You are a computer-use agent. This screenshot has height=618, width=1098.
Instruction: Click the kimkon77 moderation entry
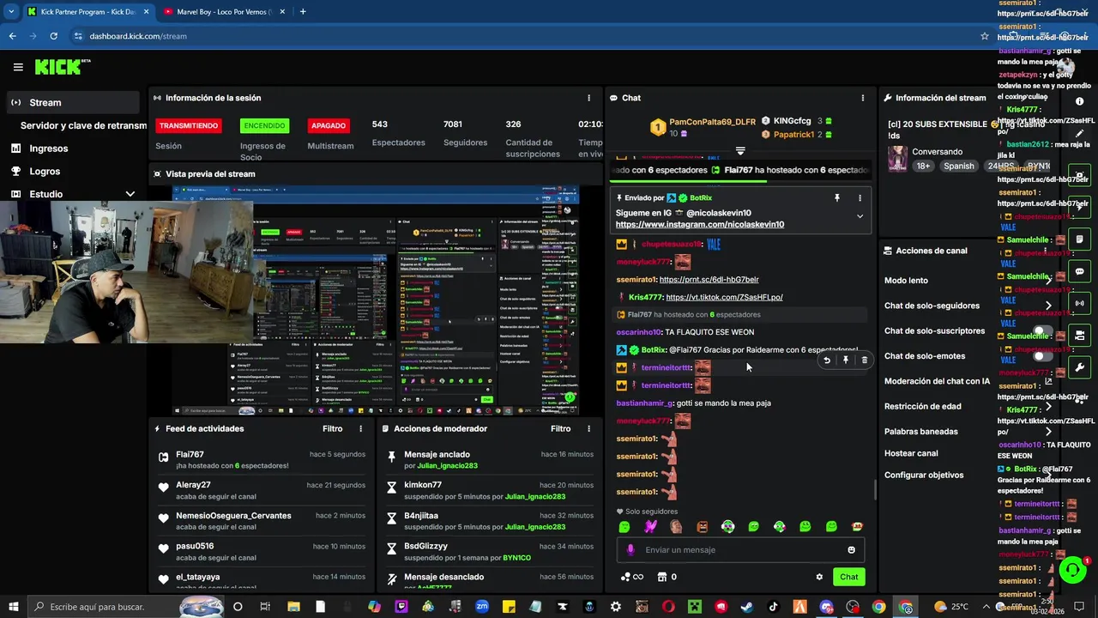(489, 490)
